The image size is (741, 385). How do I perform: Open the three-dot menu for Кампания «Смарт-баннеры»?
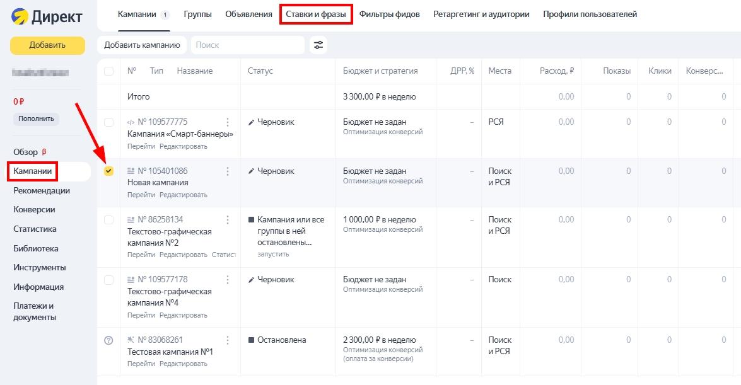tap(228, 122)
